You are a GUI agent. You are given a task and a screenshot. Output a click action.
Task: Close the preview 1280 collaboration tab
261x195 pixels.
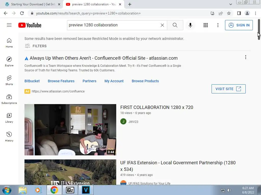click(120, 5)
